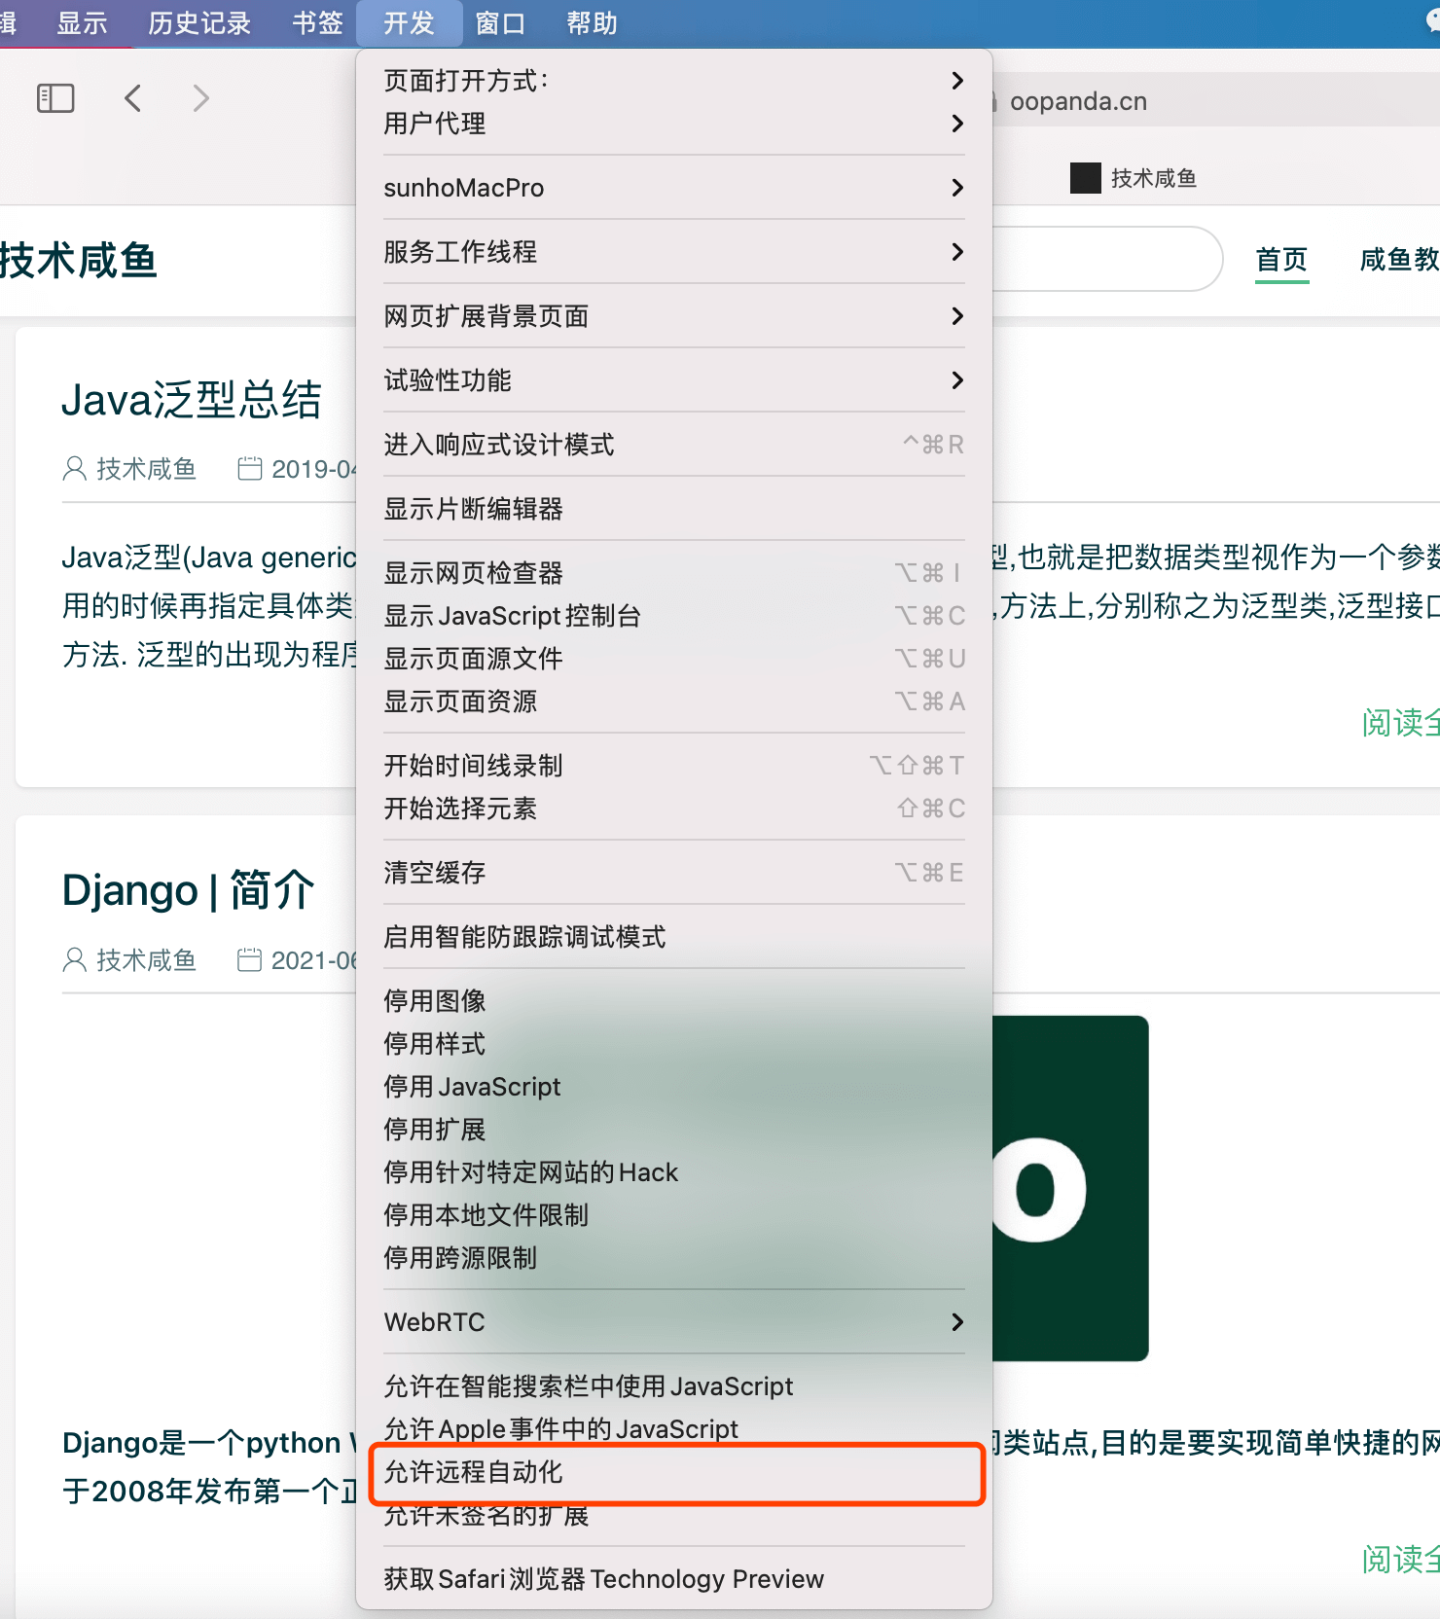Image resolution: width=1440 pixels, height=1619 pixels.
Task: Click 阅读全文 link for Java article
Action: tap(1400, 722)
